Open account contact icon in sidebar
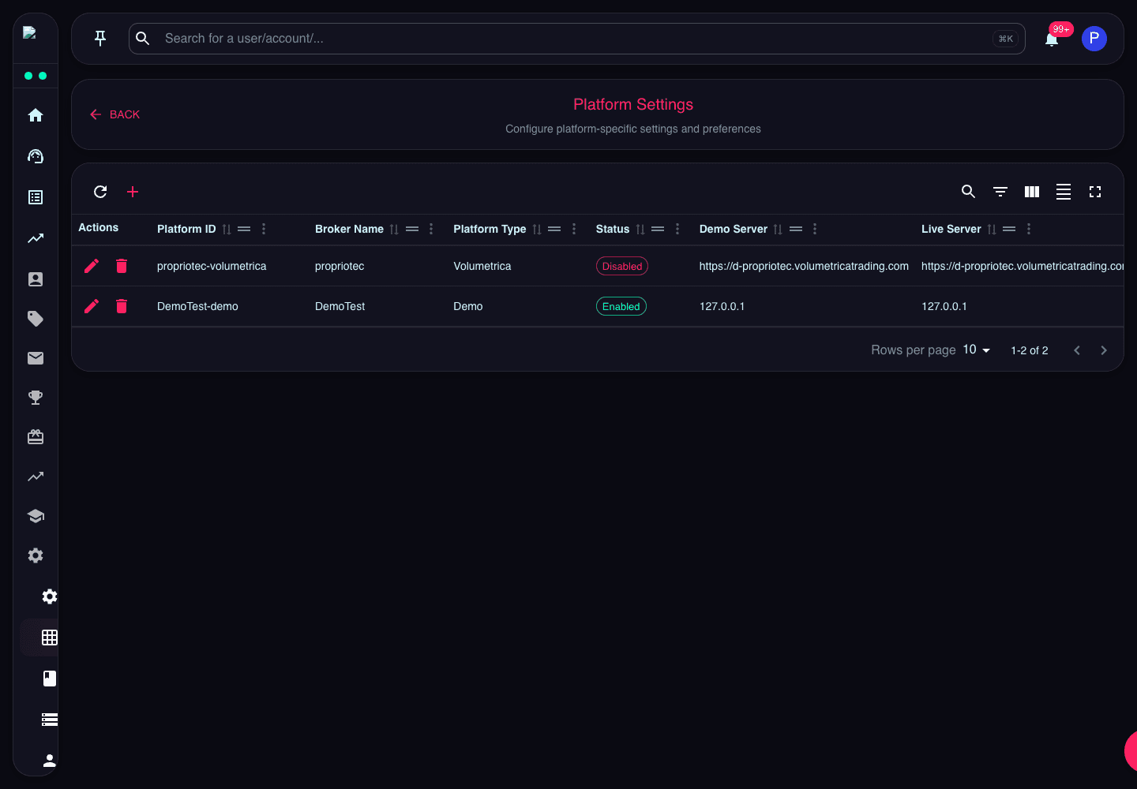Viewport: 1137px width, 789px height. click(x=36, y=279)
